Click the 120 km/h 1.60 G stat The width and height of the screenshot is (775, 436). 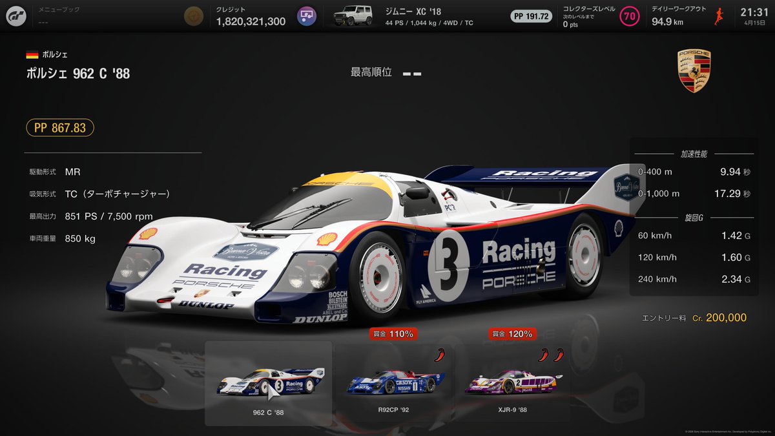click(x=694, y=257)
